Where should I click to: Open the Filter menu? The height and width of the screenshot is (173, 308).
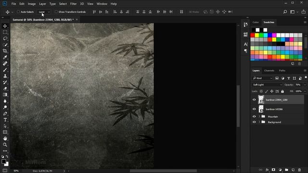click(x=73, y=4)
